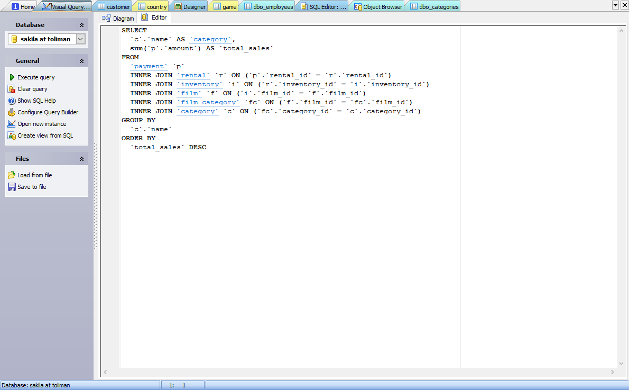Collapse the General panel section
Image resolution: width=629 pixels, height=390 pixels.
pyautogui.click(x=81, y=61)
